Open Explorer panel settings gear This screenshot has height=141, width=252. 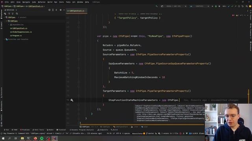(61, 10)
